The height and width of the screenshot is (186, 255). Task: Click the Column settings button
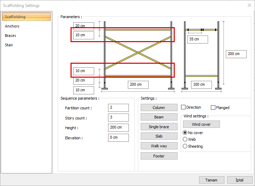(159, 108)
